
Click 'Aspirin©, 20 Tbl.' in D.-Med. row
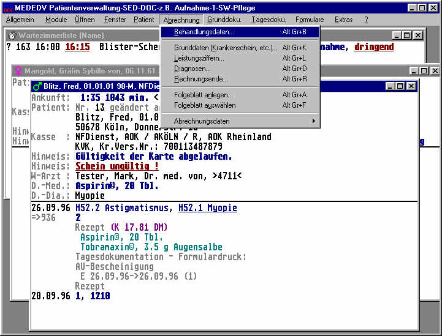coord(117,185)
